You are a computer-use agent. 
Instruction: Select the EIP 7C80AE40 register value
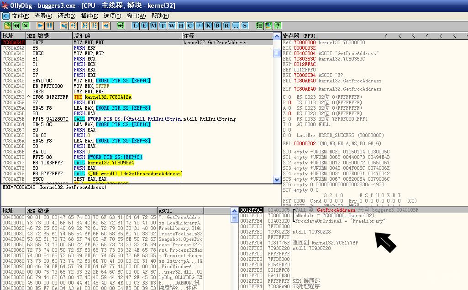tap(305, 89)
